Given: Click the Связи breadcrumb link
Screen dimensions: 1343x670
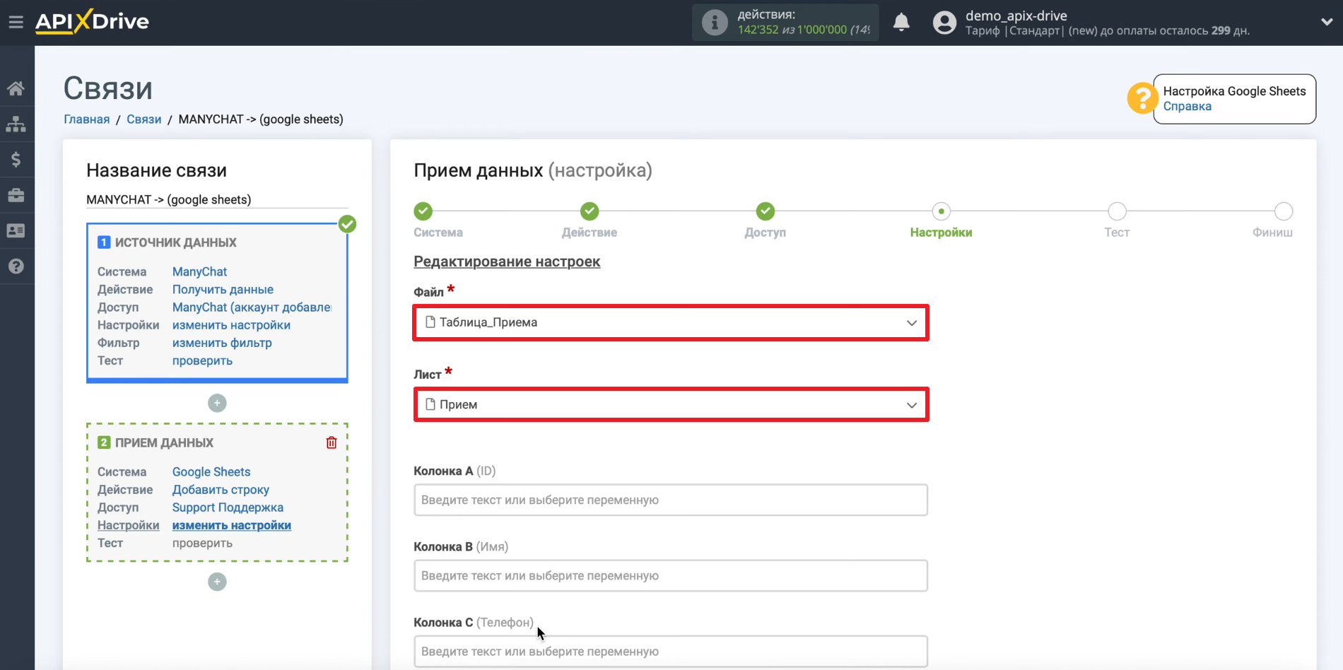Looking at the screenshot, I should tap(144, 119).
